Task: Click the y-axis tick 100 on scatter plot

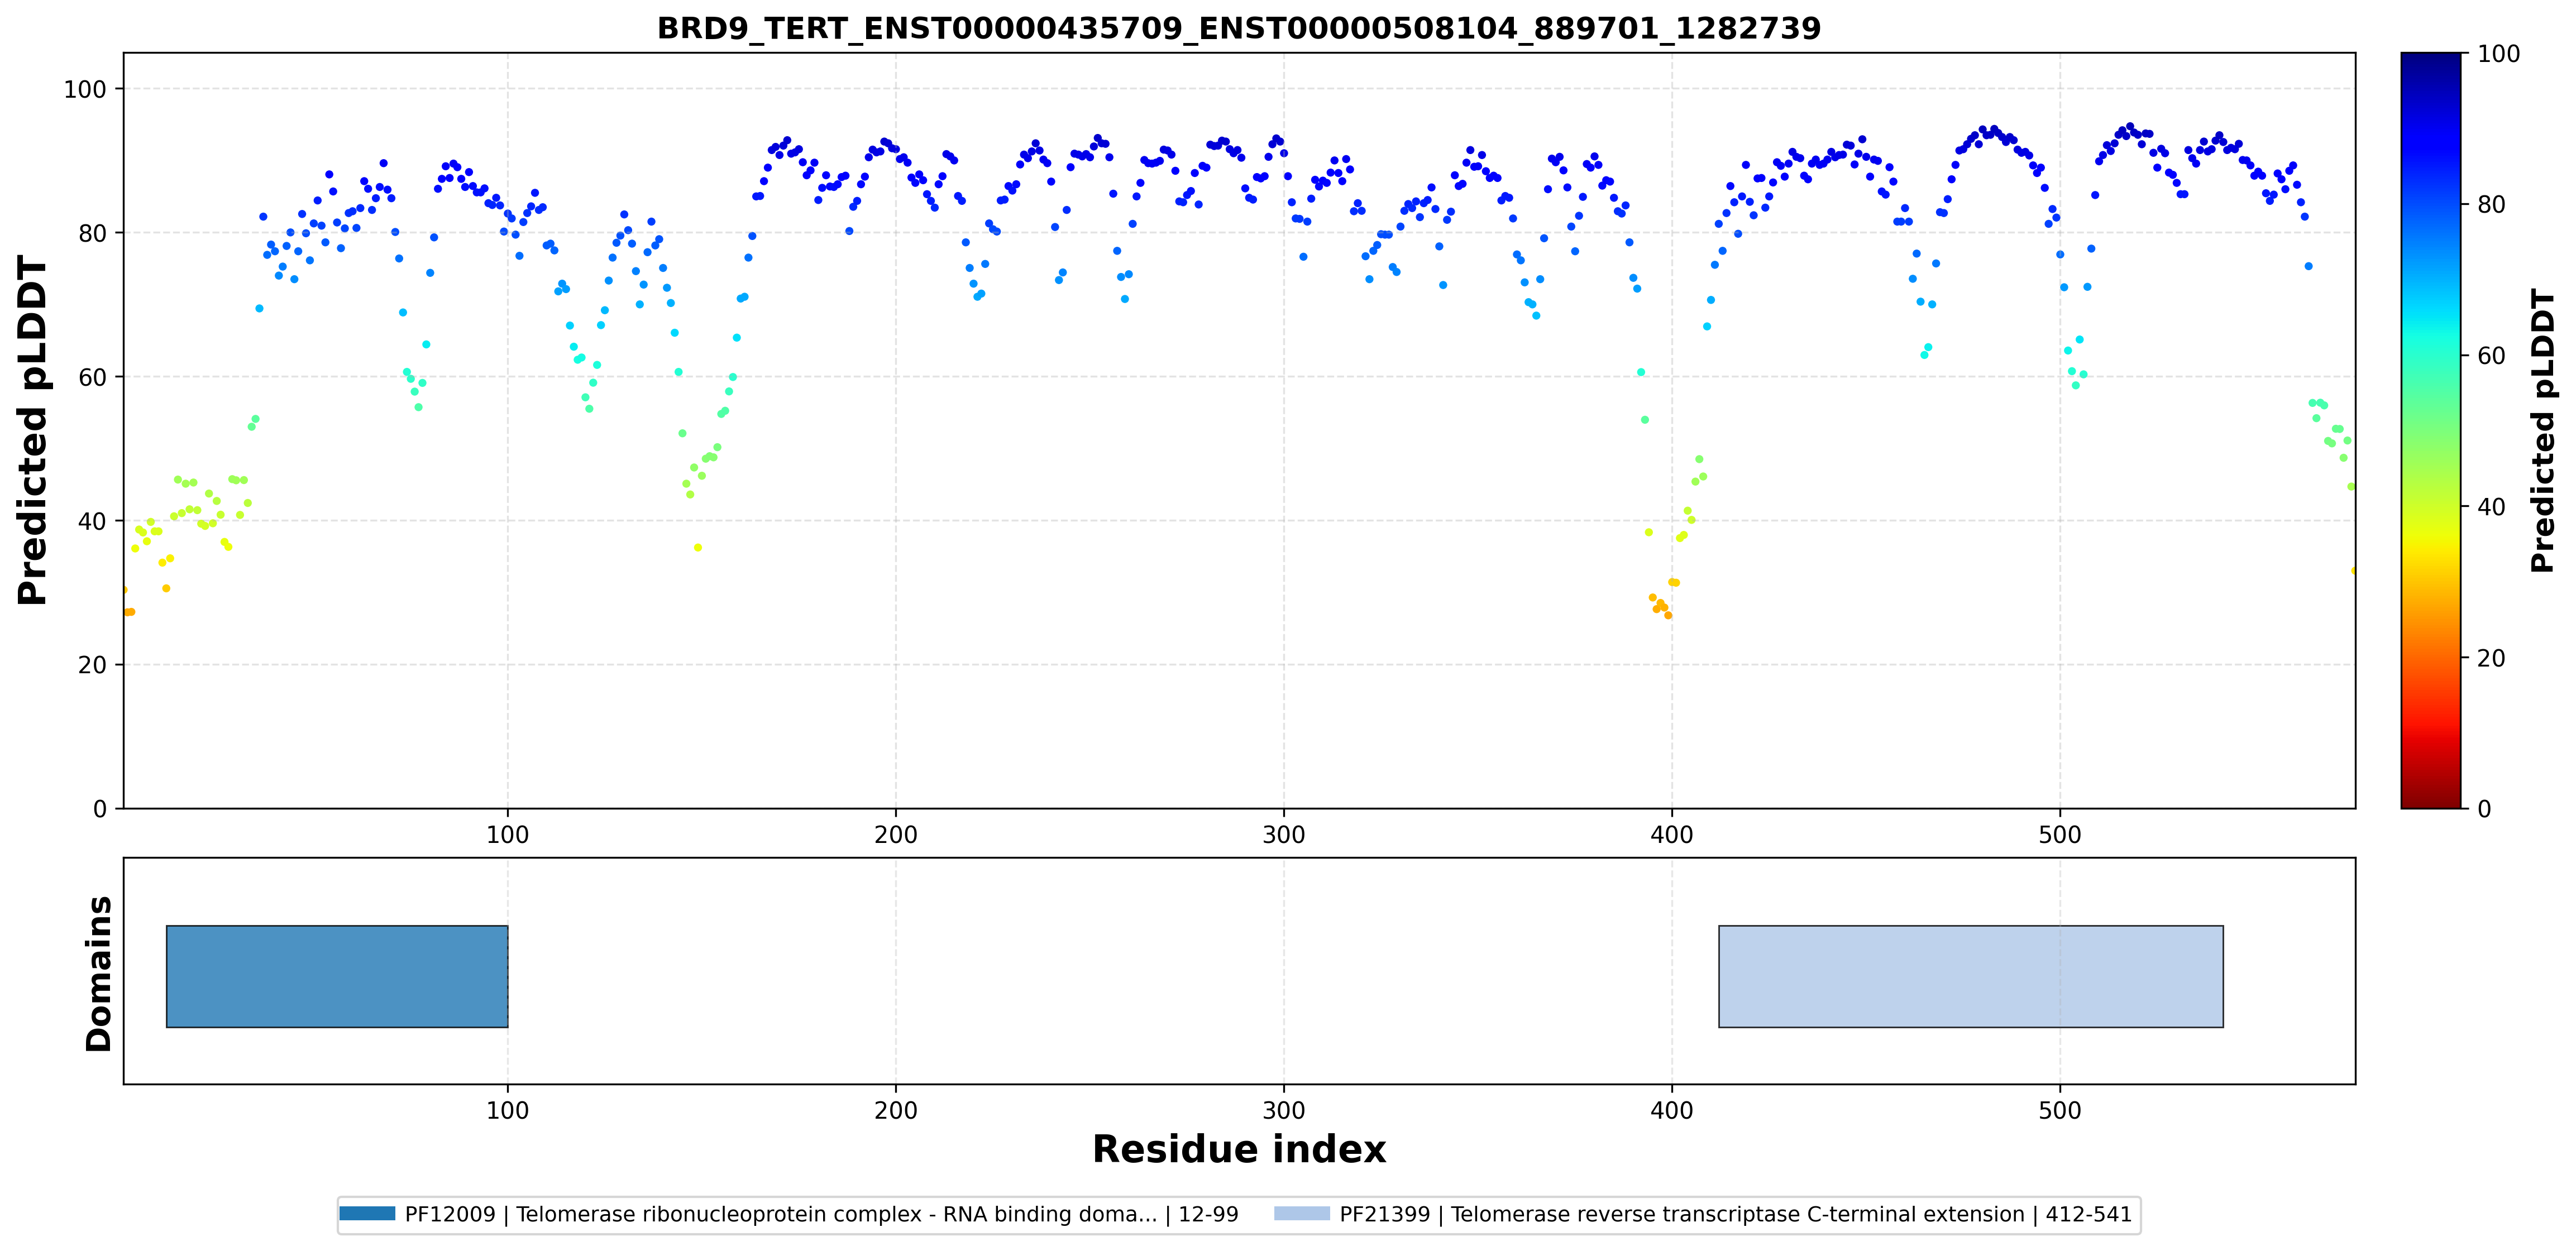Action: pos(85,89)
